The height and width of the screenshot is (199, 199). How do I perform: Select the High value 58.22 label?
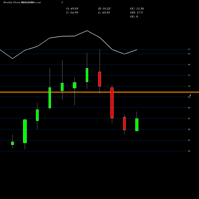[x=104, y=9]
